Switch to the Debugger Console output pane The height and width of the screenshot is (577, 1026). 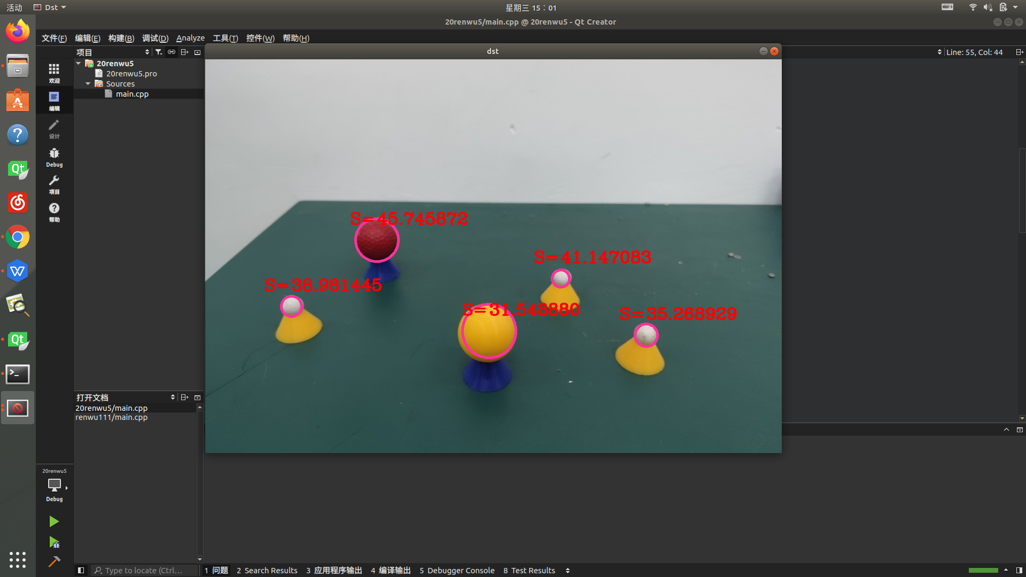coord(457,570)
